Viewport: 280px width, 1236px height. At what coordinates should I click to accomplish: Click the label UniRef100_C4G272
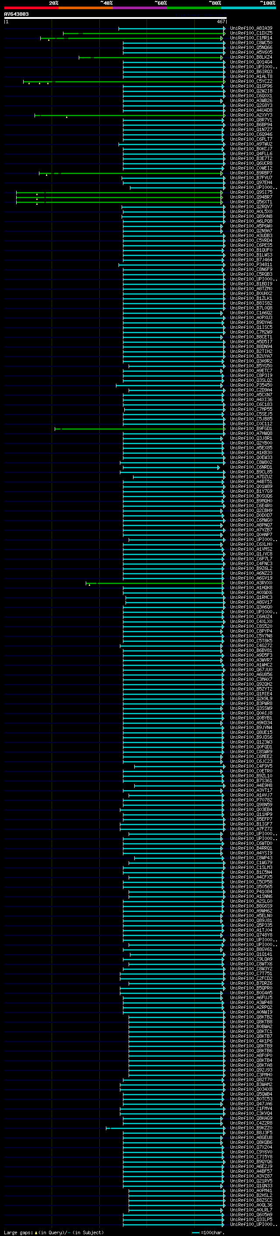coord(251,645)
